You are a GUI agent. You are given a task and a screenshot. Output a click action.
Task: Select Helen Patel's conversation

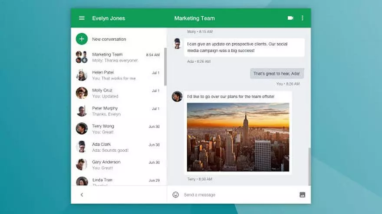[x=117, y=75]
